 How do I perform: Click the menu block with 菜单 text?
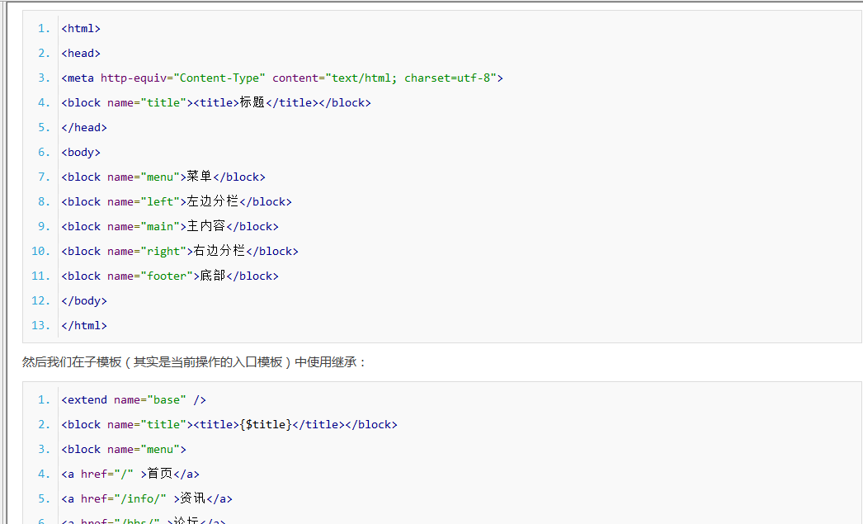click(163, 177)
